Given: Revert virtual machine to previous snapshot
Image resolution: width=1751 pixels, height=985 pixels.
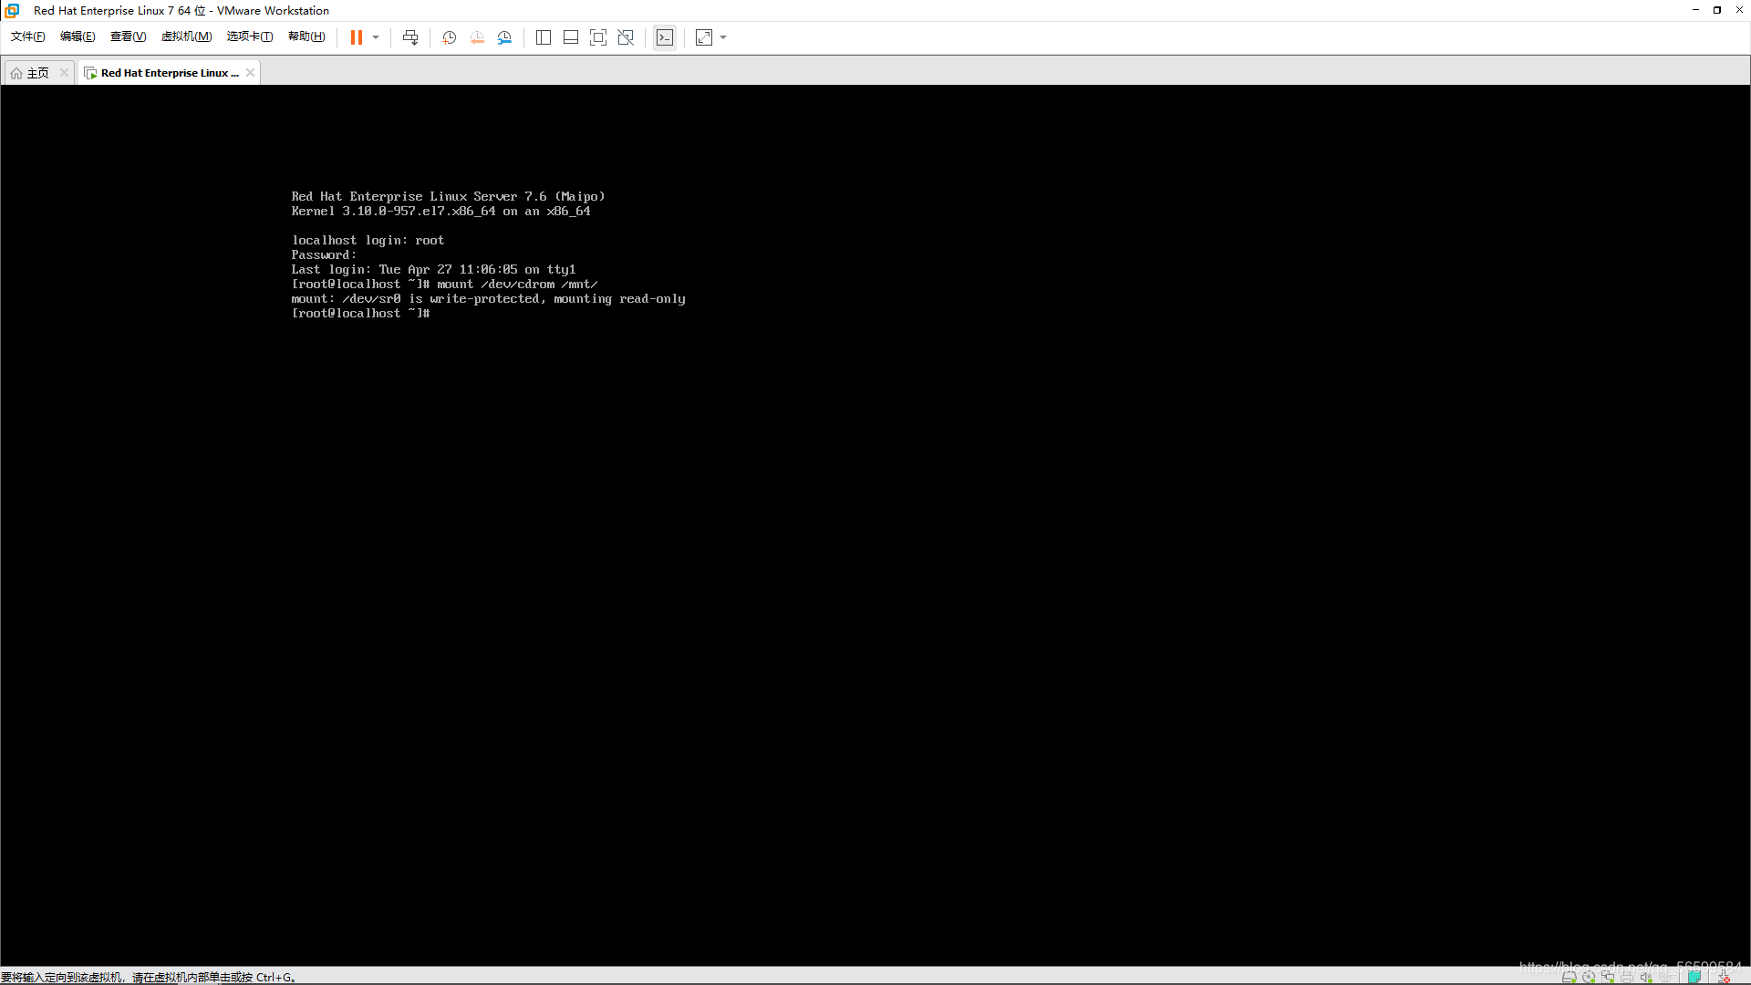Looking at the screenshot, I should pyautogui.click(x=477, y=37).
